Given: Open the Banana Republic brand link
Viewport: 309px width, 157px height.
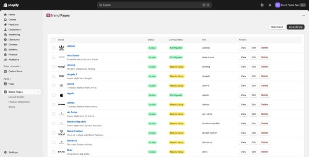Looking at the screenshot, I should pyautogui.click(x=76, y=122).
